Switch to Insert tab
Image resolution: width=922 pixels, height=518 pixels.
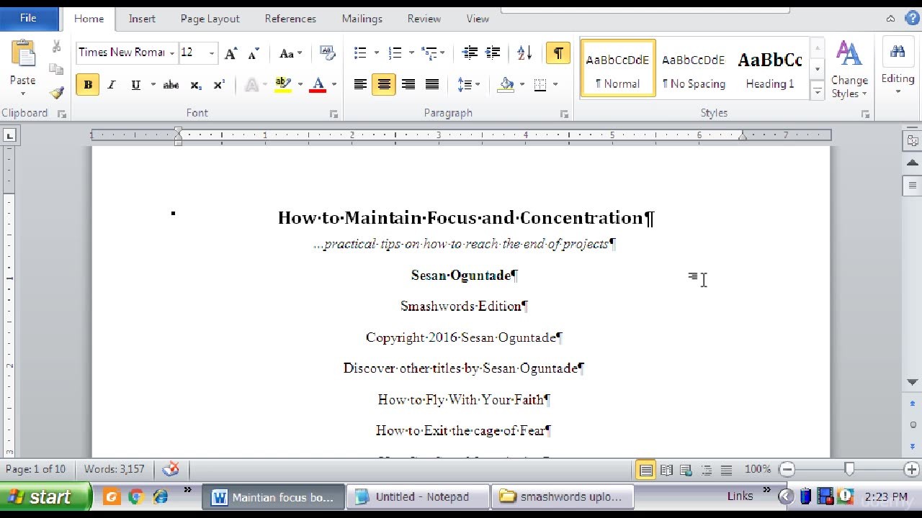pos(142,19)
